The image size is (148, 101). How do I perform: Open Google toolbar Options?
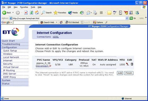[98, 22]
